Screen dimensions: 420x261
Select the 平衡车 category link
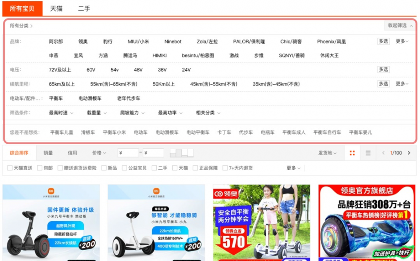pyautogui.click(x=56, y=98)
